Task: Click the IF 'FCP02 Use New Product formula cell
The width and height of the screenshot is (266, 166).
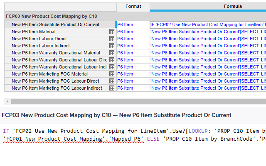Action: click(x=208, y=24)
